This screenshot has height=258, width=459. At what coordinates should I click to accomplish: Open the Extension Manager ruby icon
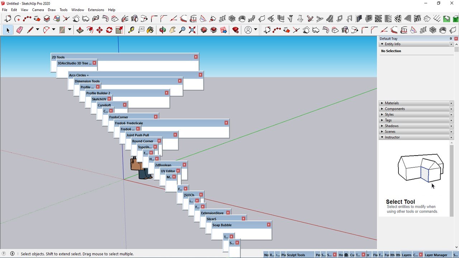click(236, 30)
